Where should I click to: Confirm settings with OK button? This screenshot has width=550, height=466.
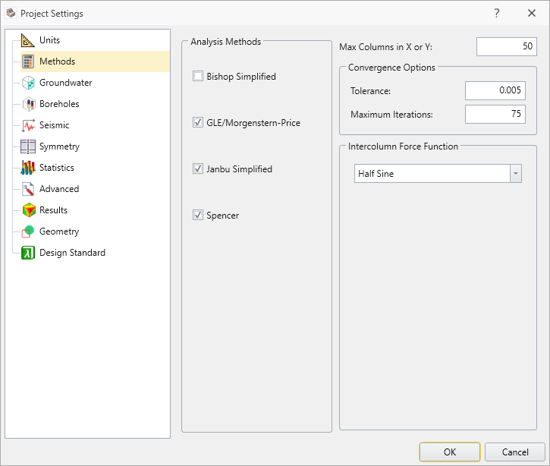[450, 452]
